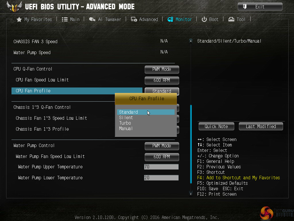
Task: Select Water Pump Lower Temperature label
Action: coord(50,178)
